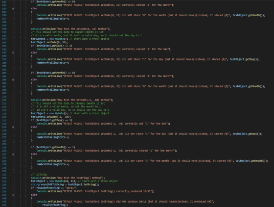The width and height of the screenshot is (274, 207).
Task: Click line number 189 in the gutter
Action: [4, 26]
